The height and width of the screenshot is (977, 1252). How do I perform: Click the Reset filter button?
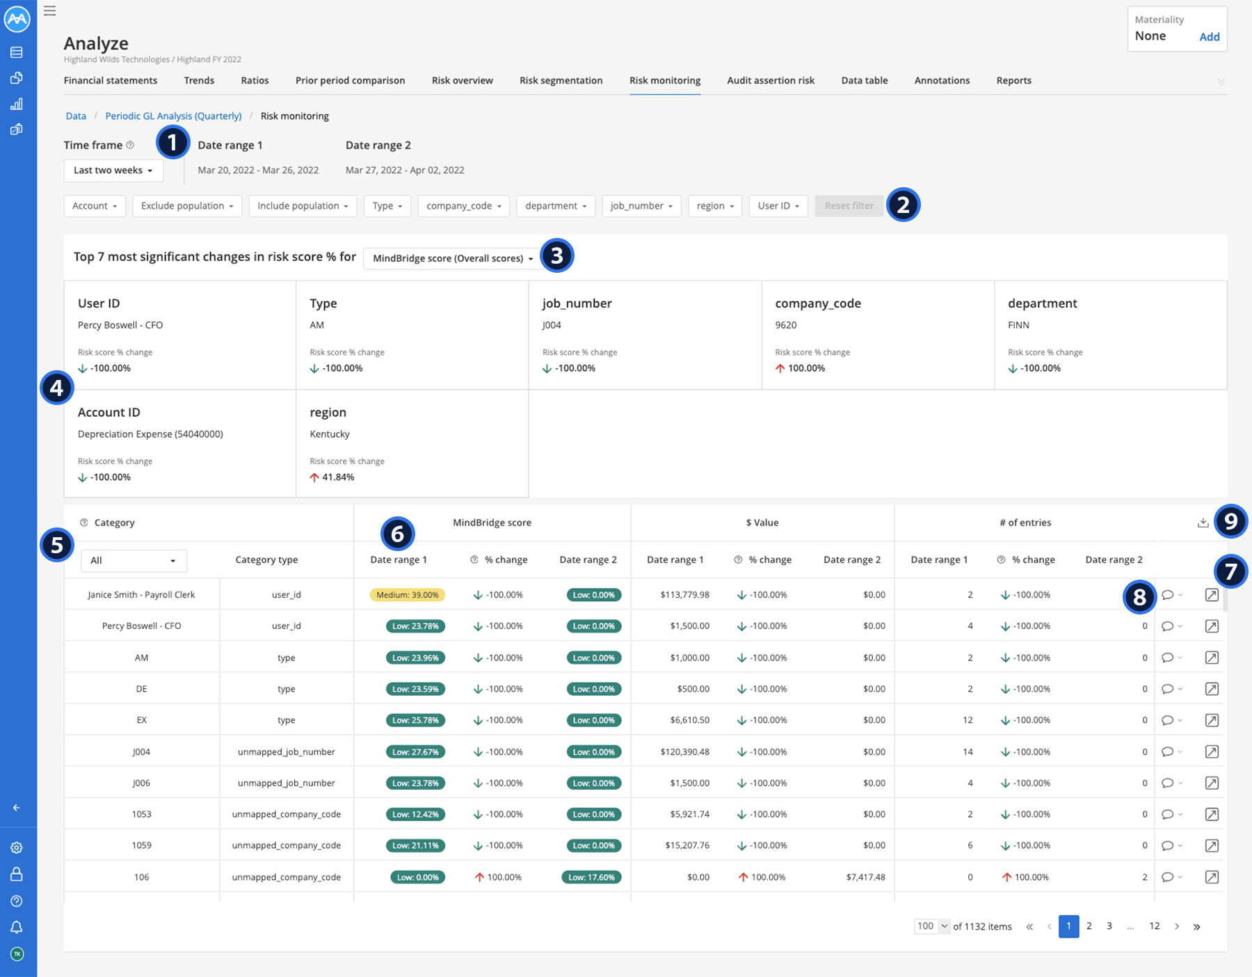click(849, 206)
